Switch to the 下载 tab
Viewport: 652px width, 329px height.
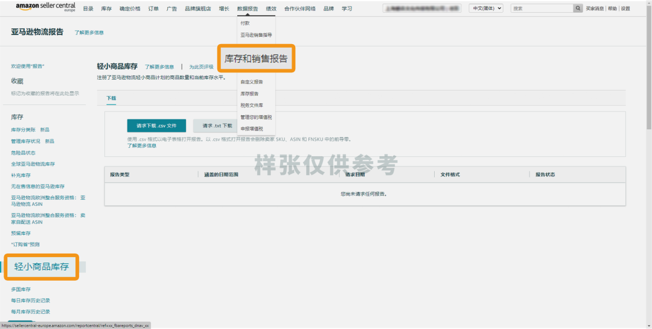111,98
